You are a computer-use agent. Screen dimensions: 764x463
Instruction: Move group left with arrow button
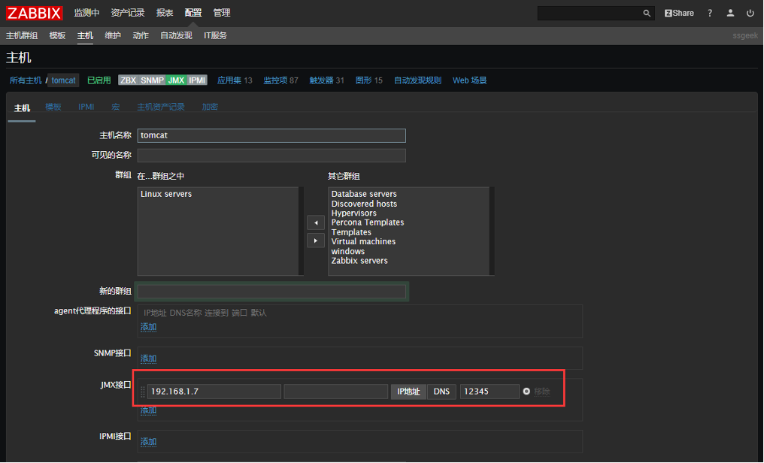coord(316,222)
